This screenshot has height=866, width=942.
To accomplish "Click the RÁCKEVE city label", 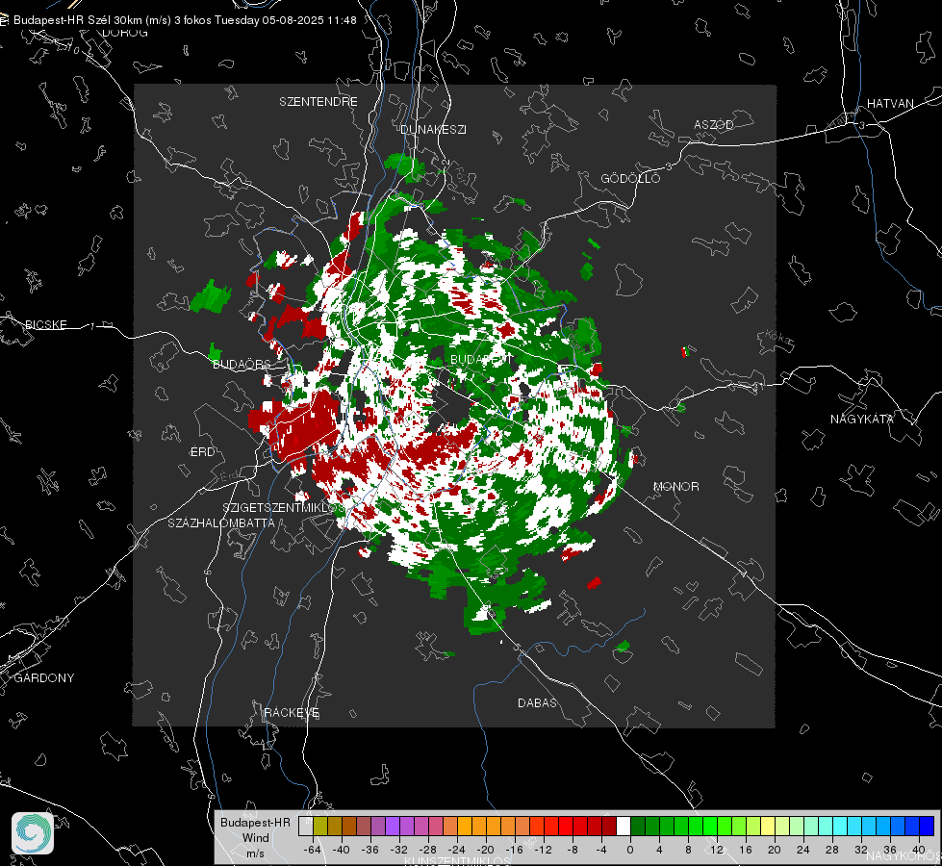I will point(292,712).
